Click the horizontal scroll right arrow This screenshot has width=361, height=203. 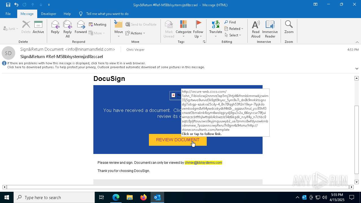[351, 187]
